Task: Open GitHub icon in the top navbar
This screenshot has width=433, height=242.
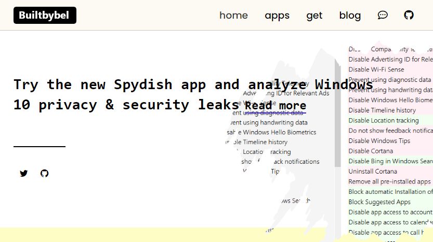Action: point(409,15)
